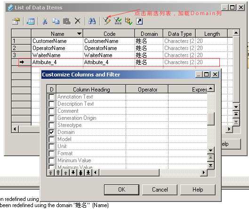The image size is (249, 209).
Task: Move column down one row arrow
Action: point(73,173)
